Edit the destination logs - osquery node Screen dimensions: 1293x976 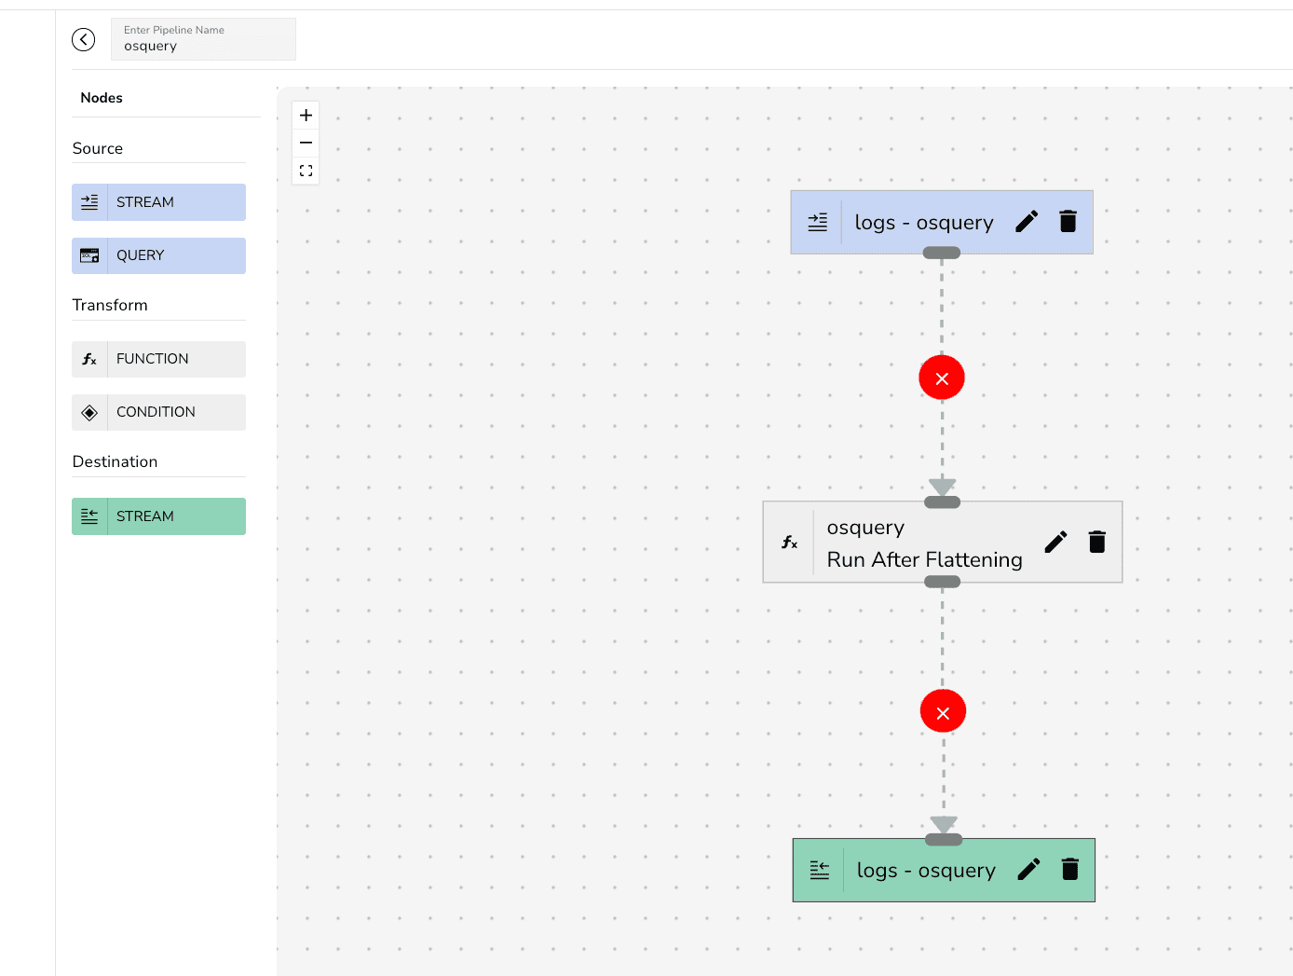pos(1028,870)
